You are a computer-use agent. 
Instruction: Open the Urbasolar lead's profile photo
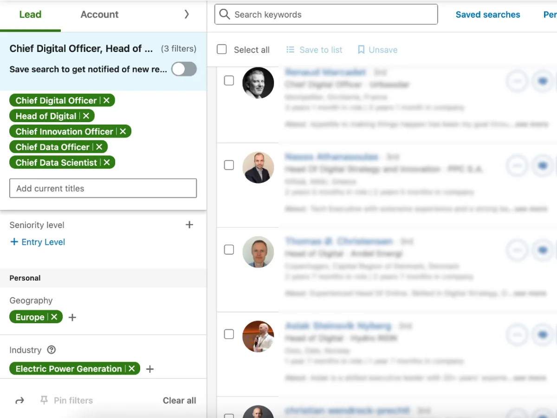point(258,83)
